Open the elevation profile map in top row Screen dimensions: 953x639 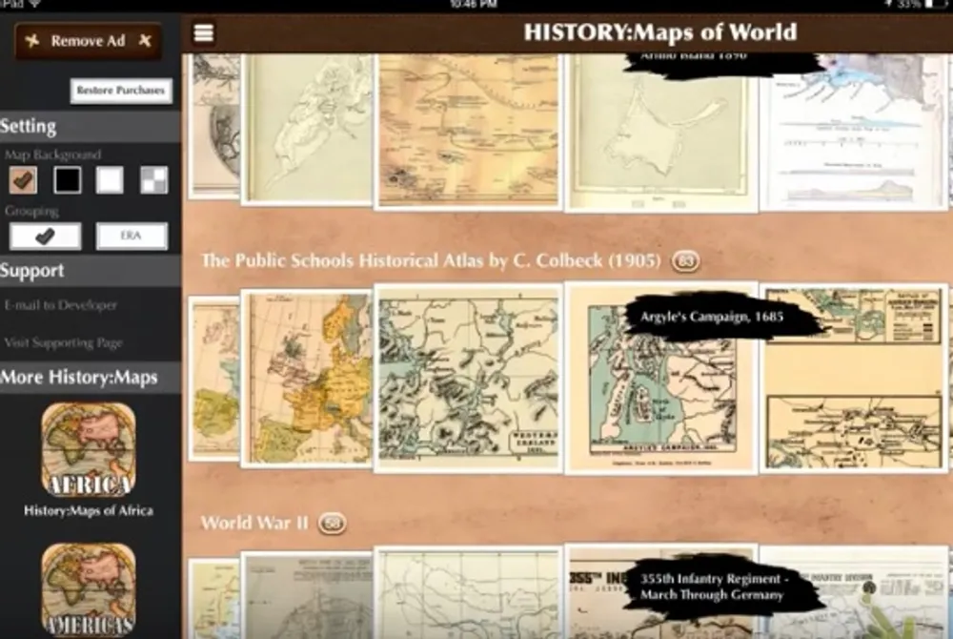(853, 131)
